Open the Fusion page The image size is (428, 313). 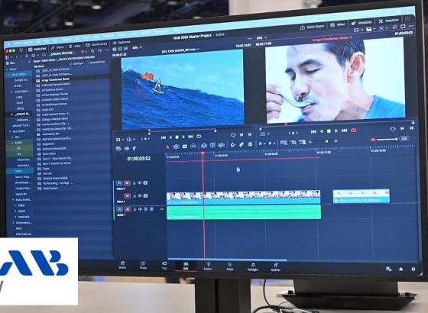point(208,266)
